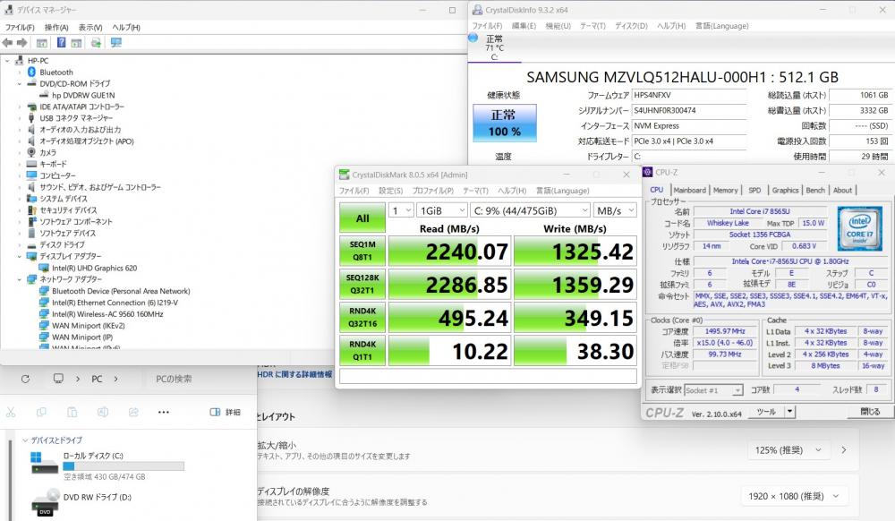Screen dimensions: 895x521
Task: Open the three-dot more options in Explorer
Action: tap(164, 412)
